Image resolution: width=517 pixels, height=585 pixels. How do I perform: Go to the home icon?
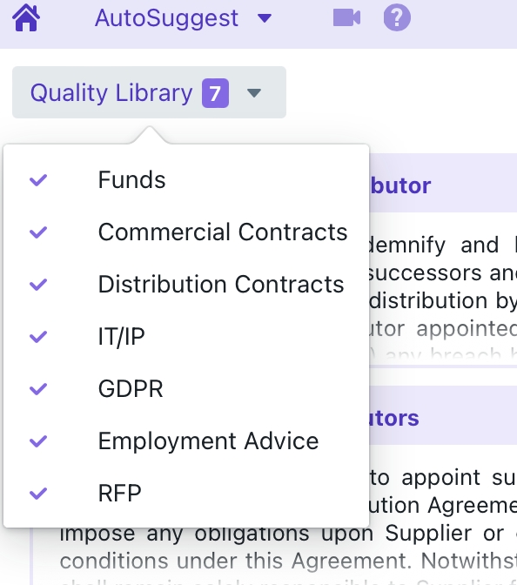click(x=26, y=17)
